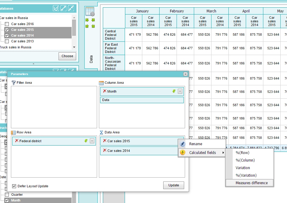Click the expand-all arrows icon in Databases header
The image size is (287, 203).
(x=63, y=8)
